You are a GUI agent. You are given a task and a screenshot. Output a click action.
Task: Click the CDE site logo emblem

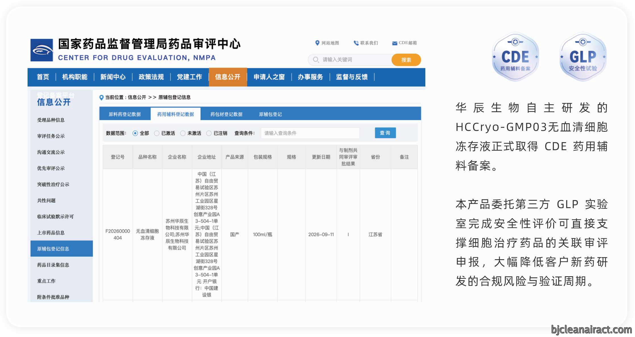tap(42, 50)
